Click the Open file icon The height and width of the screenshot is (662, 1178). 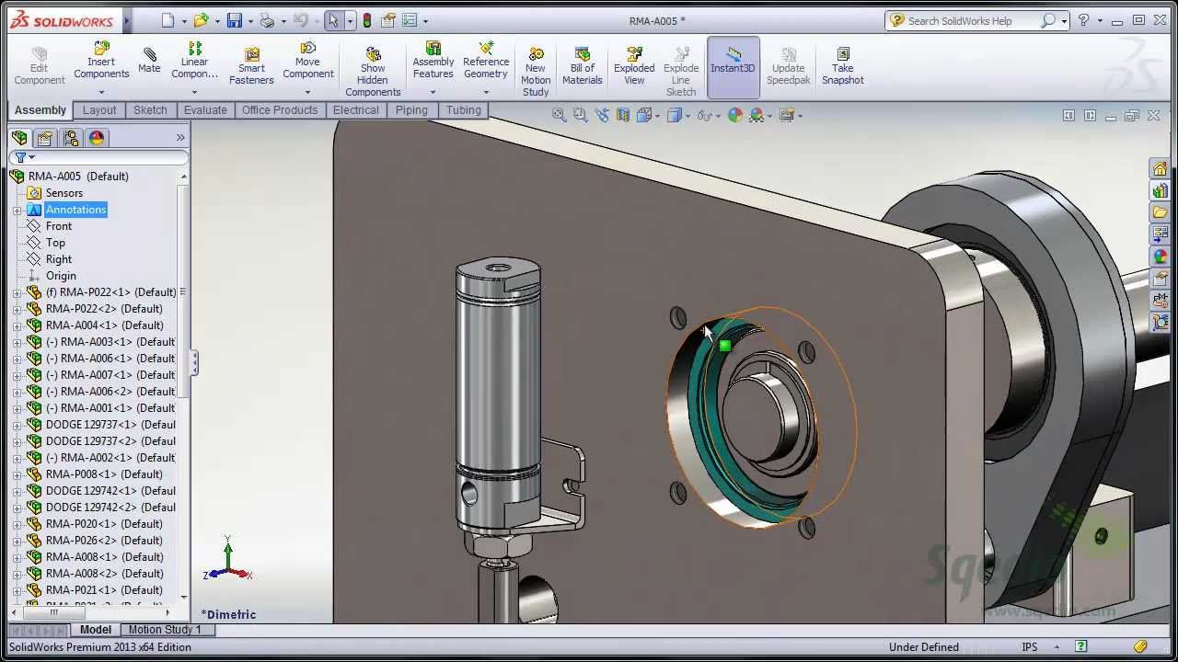tap(201, 20)
